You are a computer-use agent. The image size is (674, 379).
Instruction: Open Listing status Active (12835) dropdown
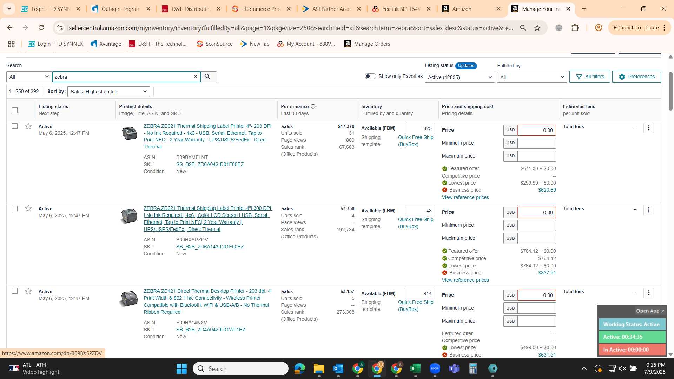pos(460,77)
